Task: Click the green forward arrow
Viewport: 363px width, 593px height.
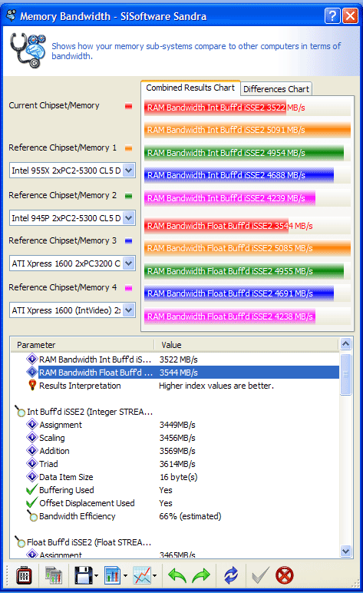Action: point(201,575)
